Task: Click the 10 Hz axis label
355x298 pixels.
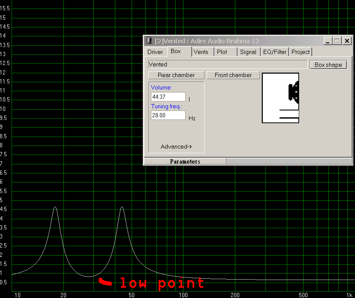Action: click(x=18, y=295)
